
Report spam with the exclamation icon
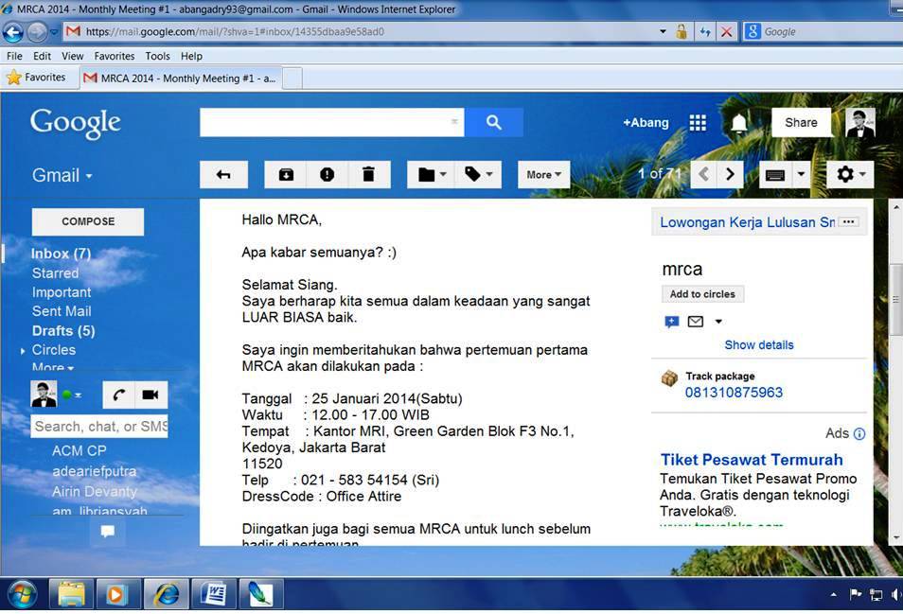pyautogui.click(x=328, y=174)
